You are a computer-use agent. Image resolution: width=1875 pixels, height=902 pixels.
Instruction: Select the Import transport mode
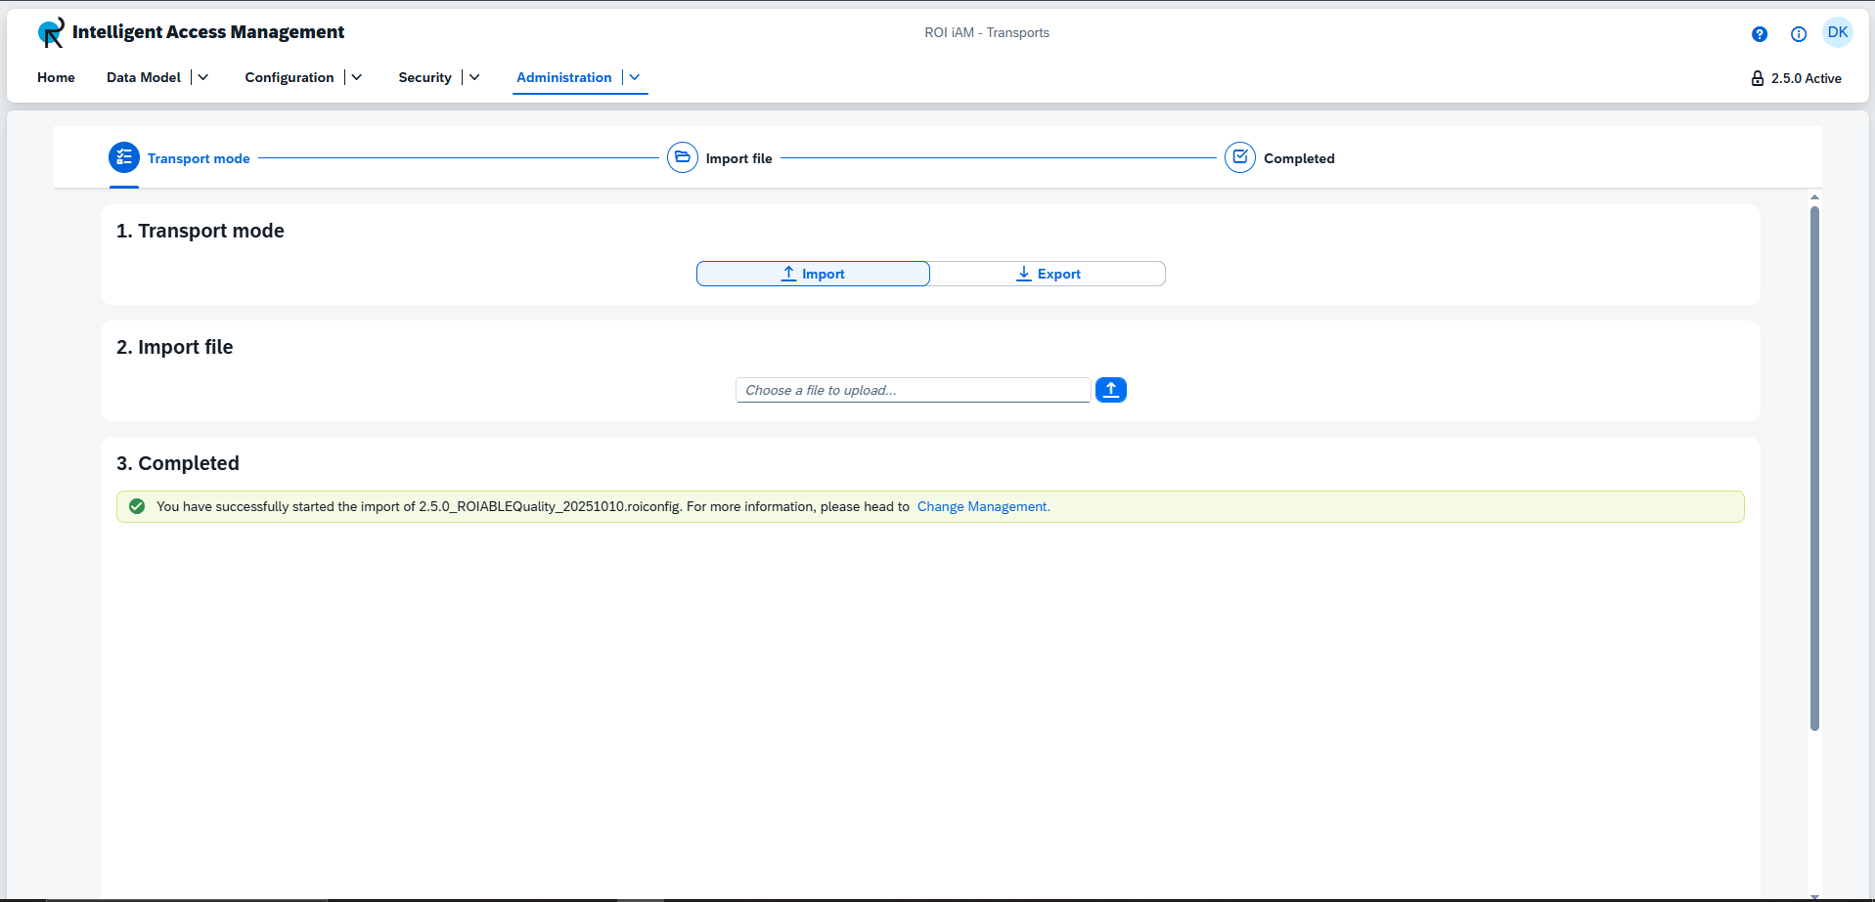813,274
